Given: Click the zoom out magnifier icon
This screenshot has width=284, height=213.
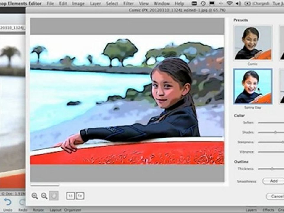Looking at the screenshot, I should [x=44, y=196].
